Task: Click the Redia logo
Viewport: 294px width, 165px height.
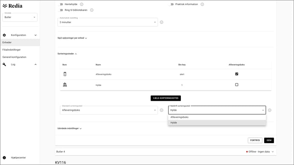Action: click(x=12, y=6)
